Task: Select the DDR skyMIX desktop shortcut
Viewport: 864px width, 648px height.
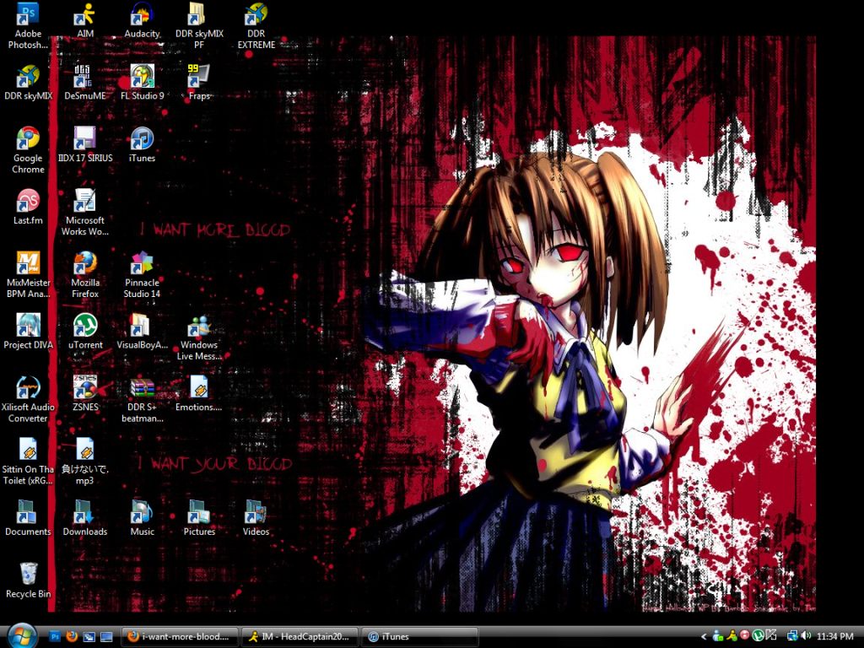Action: (x=28, y=83)
